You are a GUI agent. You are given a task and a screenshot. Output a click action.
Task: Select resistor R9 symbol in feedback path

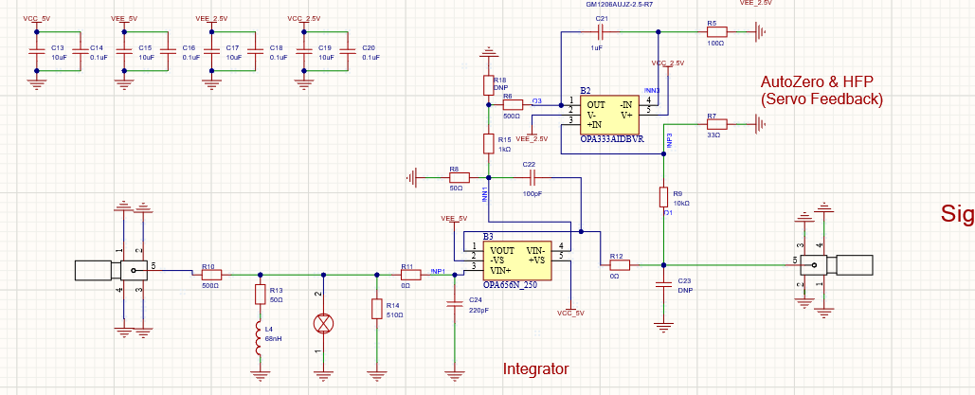[x=664, y=198]
